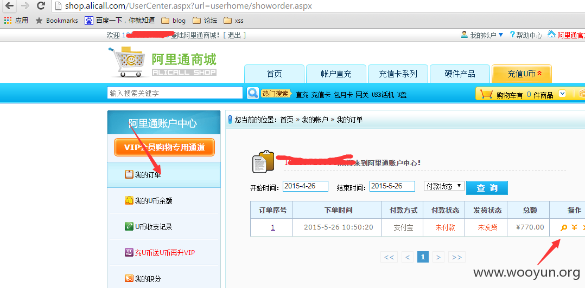Click the 2015-5-26 10:50:20 order time
The image size is (585, 288).
pyautogui.click(x=339, y=227)
